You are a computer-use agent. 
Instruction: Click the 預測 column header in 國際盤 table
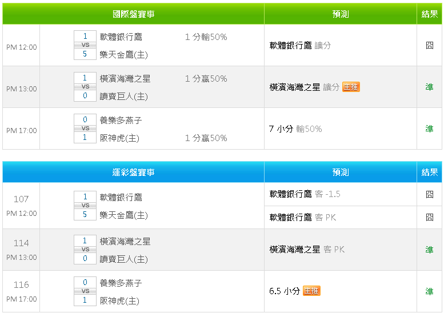click(340, 14)
